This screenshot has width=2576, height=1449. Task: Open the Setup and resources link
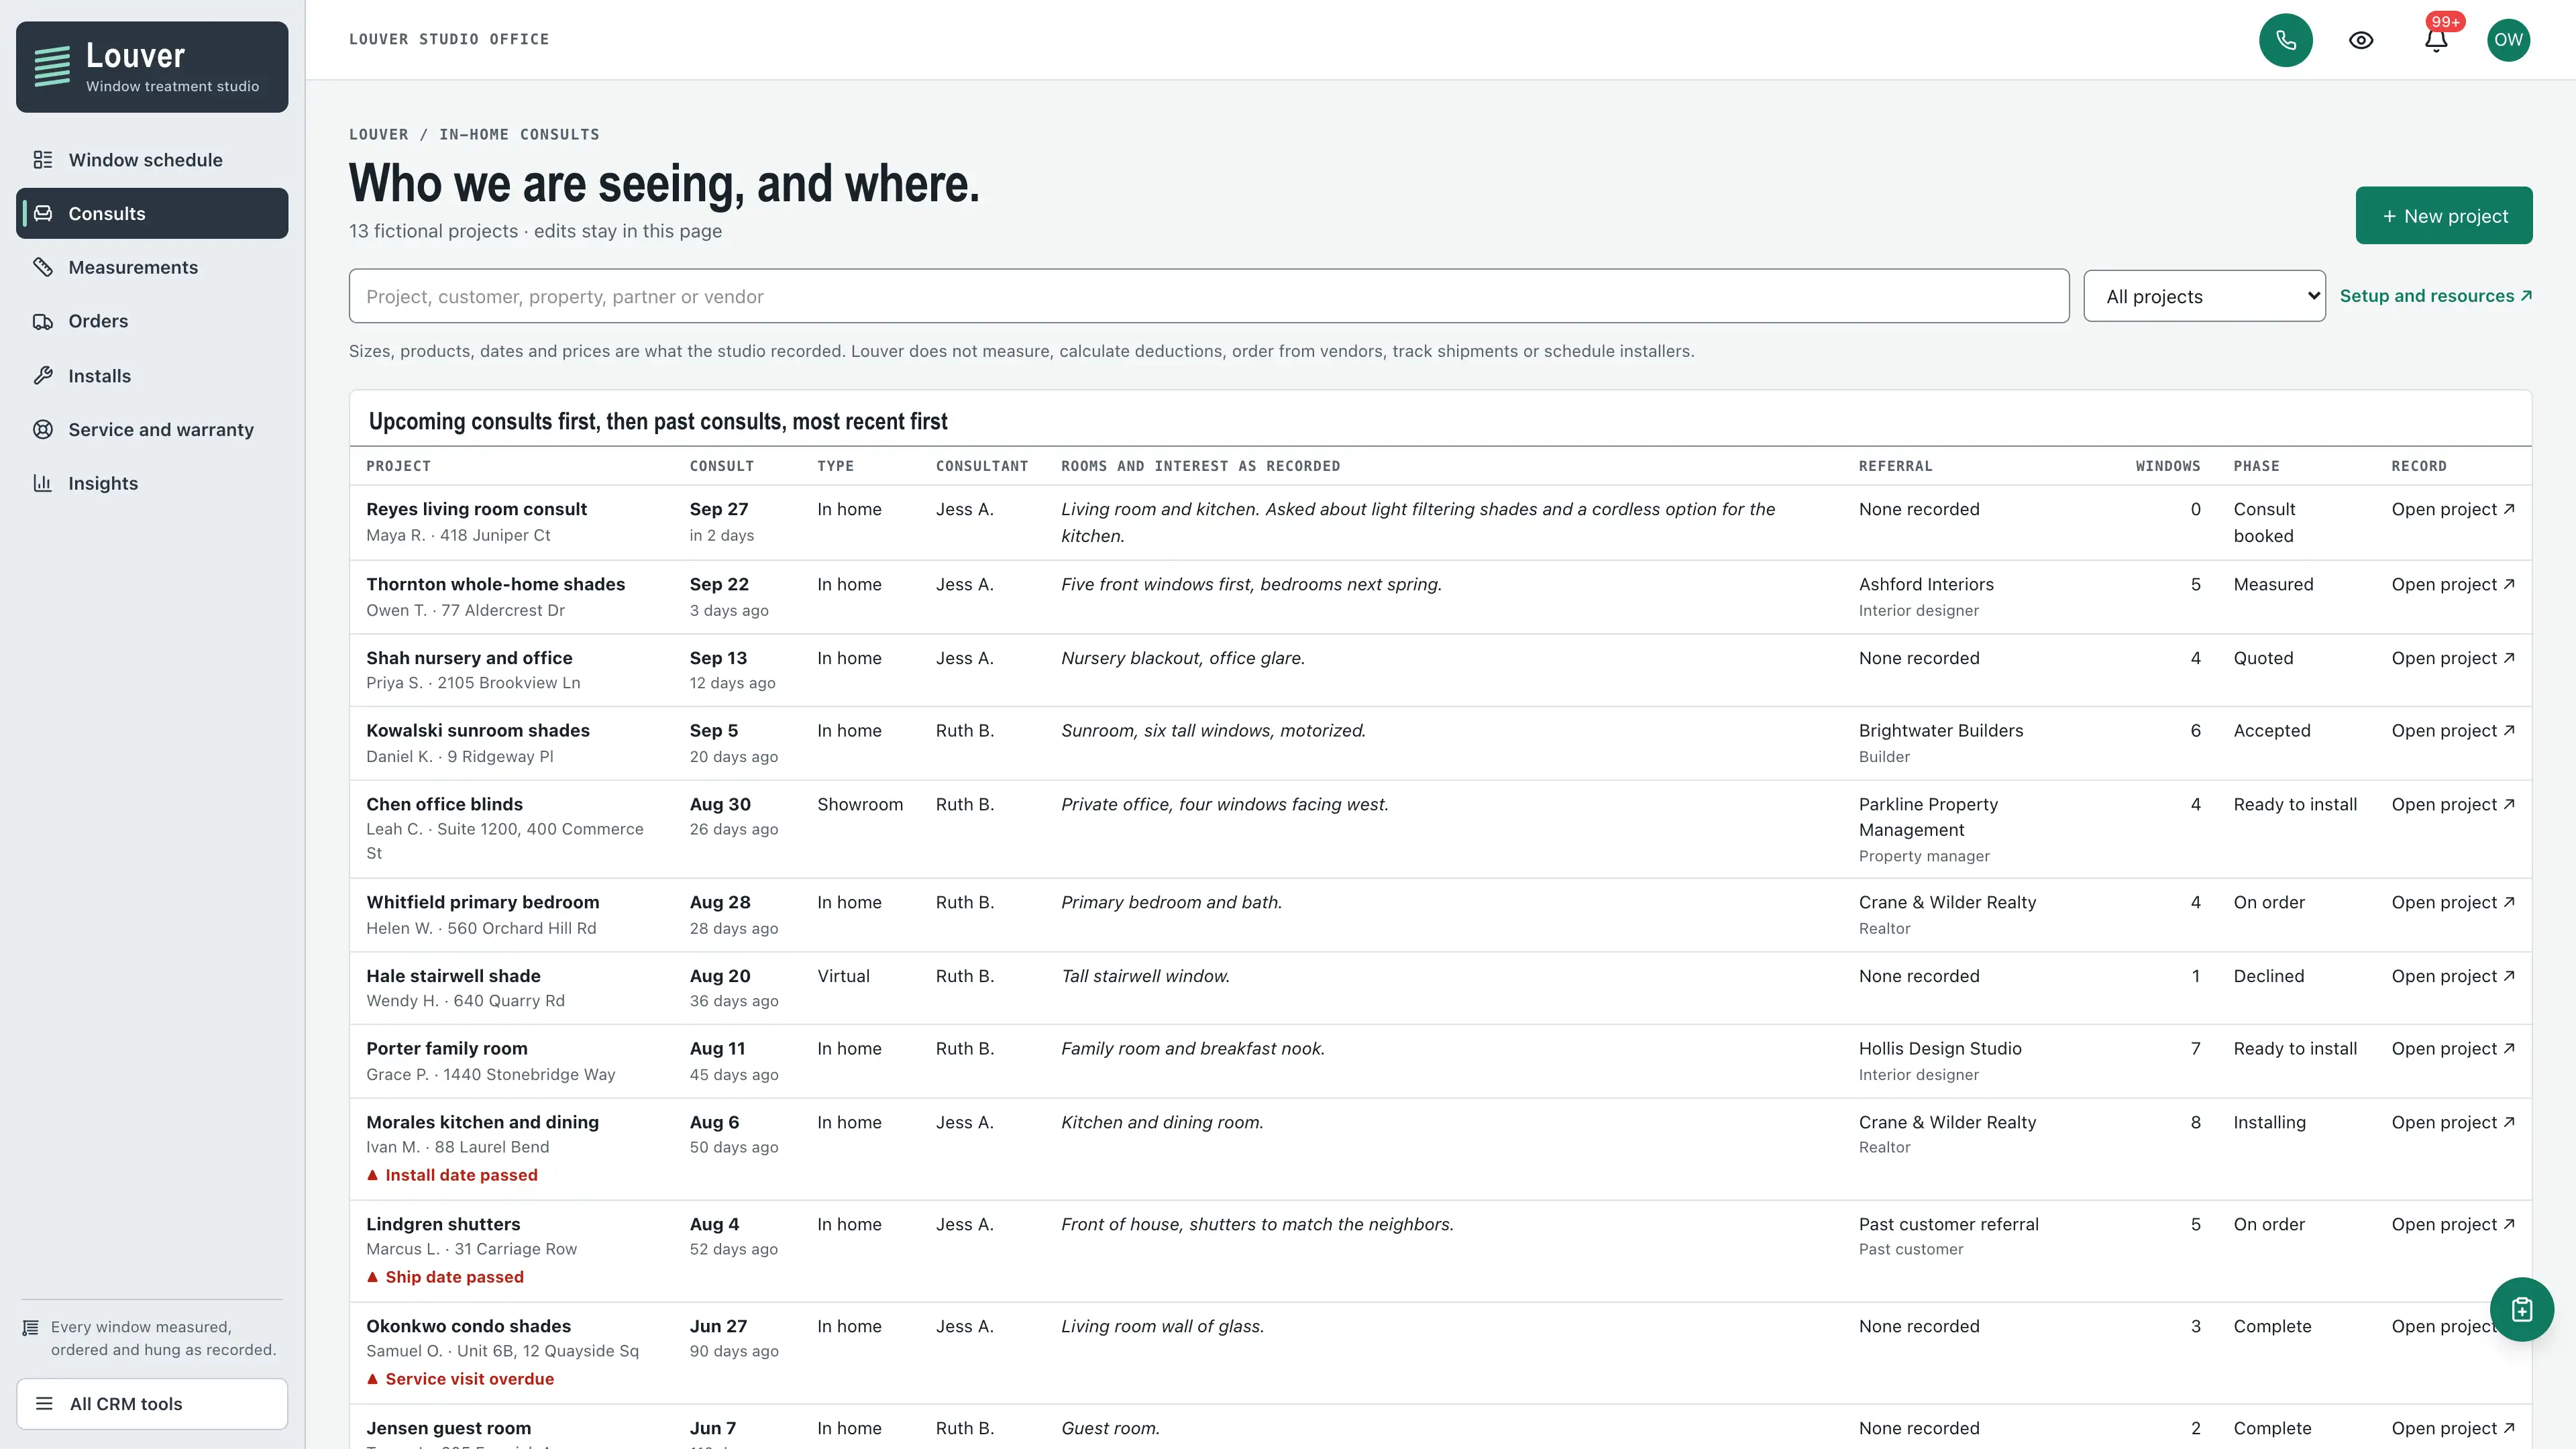click(x=2435, y=296)
